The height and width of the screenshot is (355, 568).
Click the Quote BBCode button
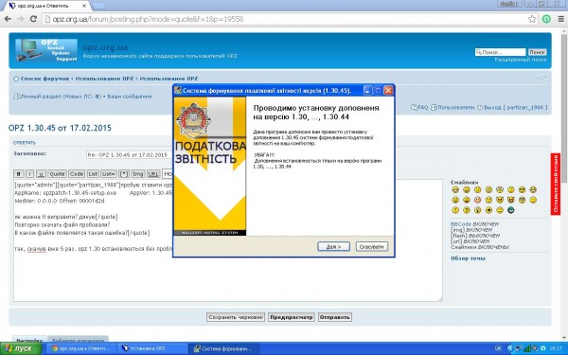(x=57, y=174)
